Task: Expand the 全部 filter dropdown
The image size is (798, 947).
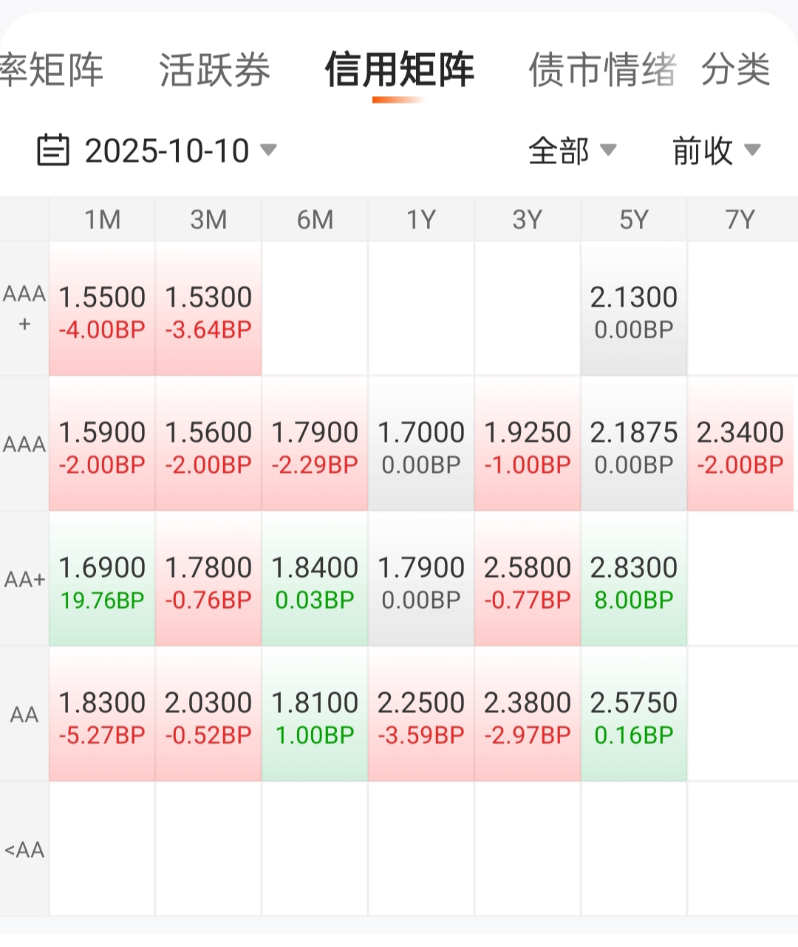Action: click(x=573, y=151)
